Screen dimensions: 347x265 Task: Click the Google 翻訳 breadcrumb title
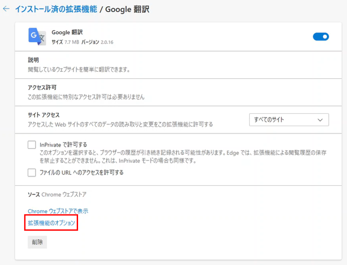coord(127,9)
